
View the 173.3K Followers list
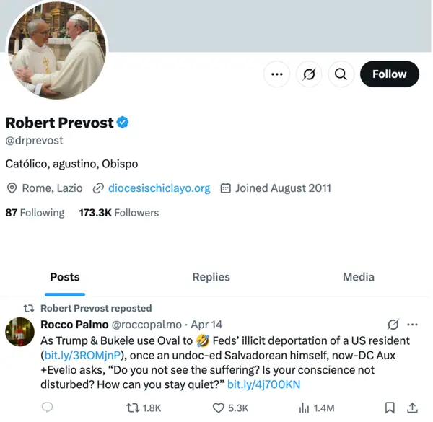pos(119,213)
